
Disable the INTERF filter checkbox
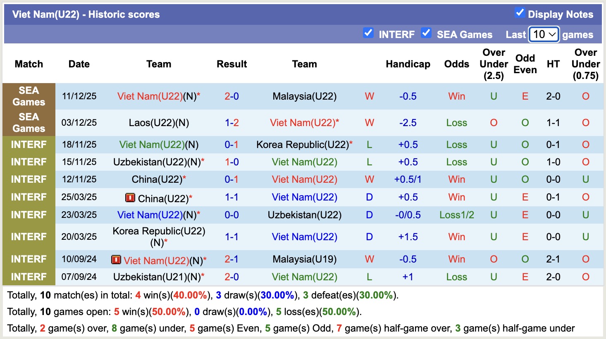point(368,33)
